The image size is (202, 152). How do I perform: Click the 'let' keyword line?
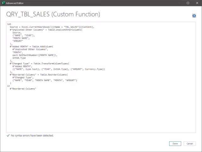point(9,24)
